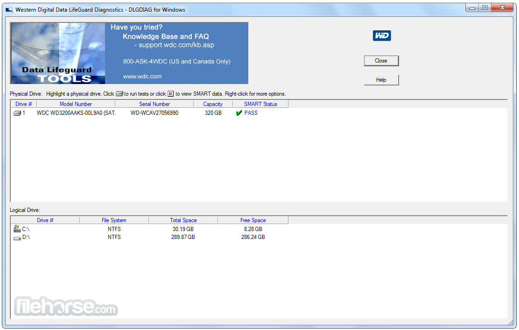
Task: Select the D:\ logical drive label
Action: tap(26, 237)
